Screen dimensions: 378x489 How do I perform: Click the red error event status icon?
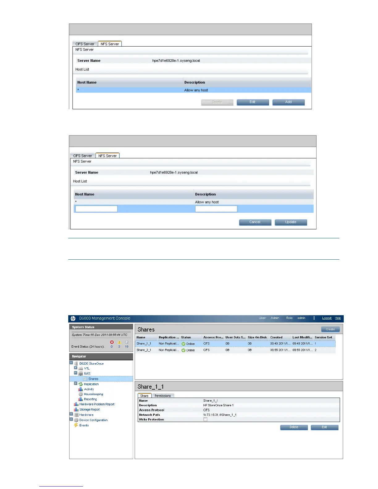112,342
